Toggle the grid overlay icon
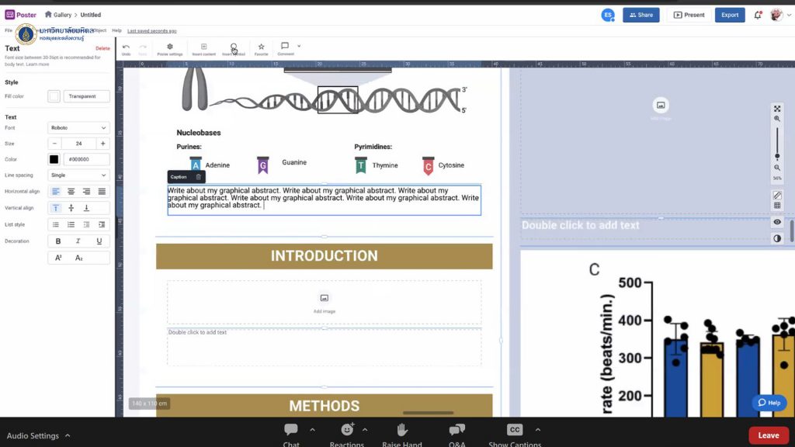The height and width of the screenshot is (447, 795). point(777,206)
